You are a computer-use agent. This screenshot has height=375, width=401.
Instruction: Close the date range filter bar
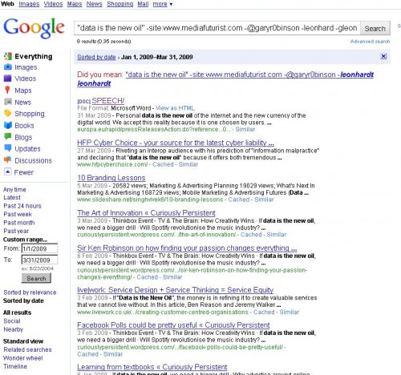pos(383,56)
